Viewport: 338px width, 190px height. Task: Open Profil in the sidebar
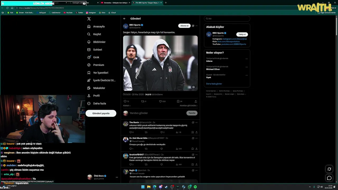(93, 96)
